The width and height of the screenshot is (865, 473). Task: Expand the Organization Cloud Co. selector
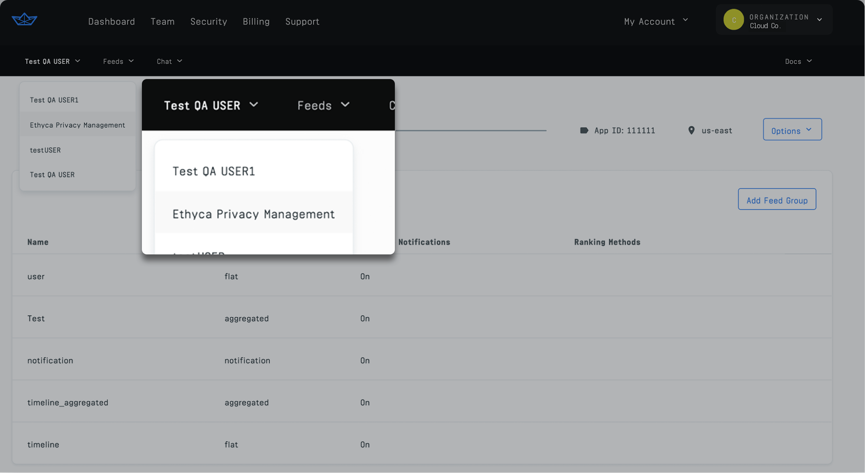(819, 20)
